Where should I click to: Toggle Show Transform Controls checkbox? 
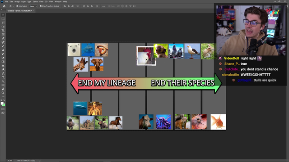tap(41, 6)
